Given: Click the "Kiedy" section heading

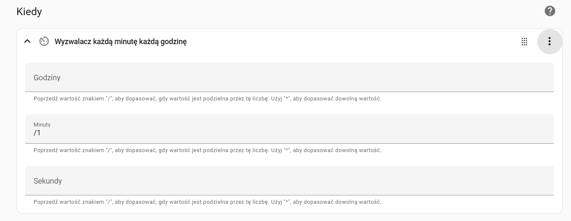Looking at the screenshot, I should click(x=29, y=11).
